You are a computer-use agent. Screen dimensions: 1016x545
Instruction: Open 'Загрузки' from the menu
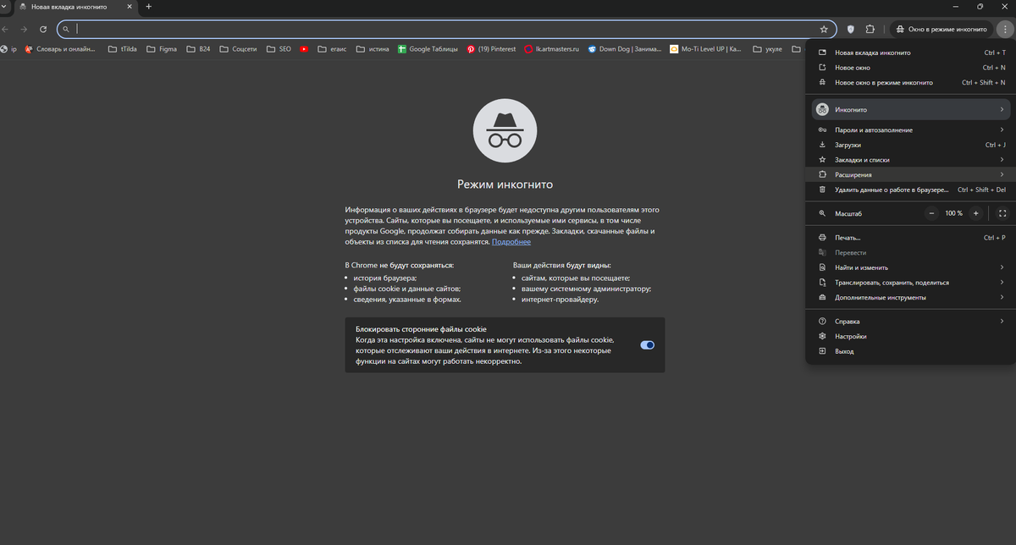911,145
